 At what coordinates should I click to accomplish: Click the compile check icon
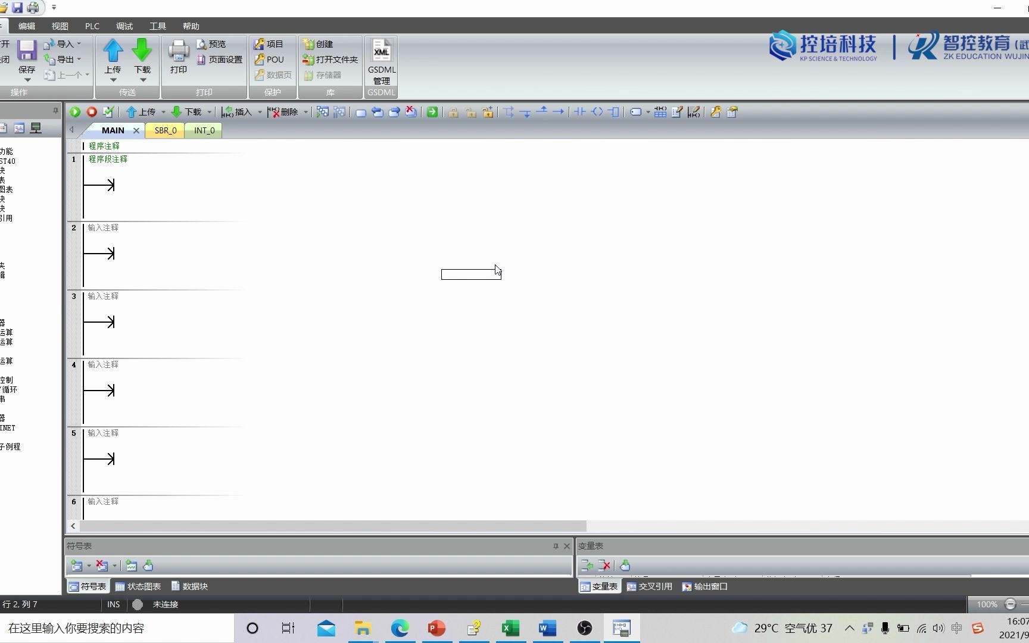[109, 112]
